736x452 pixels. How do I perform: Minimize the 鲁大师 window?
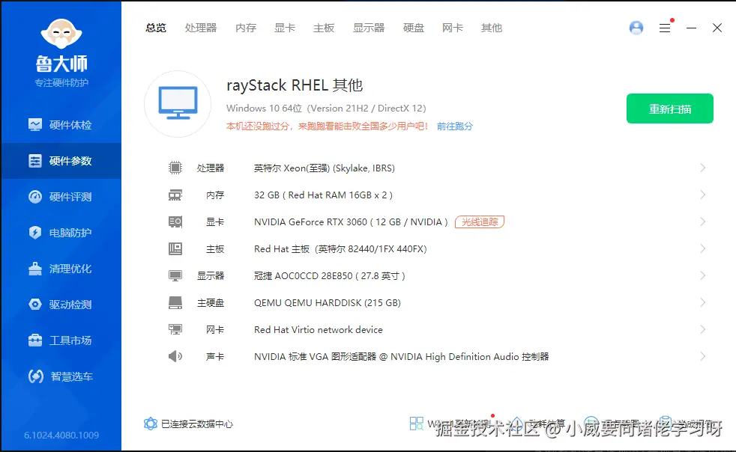tap(692, 28)
